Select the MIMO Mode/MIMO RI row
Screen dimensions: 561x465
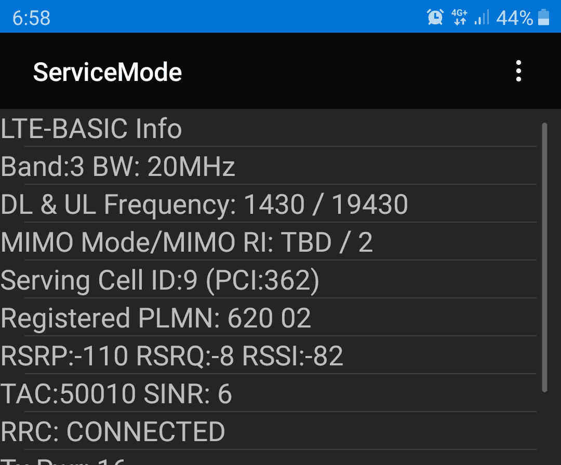point(187,242)
